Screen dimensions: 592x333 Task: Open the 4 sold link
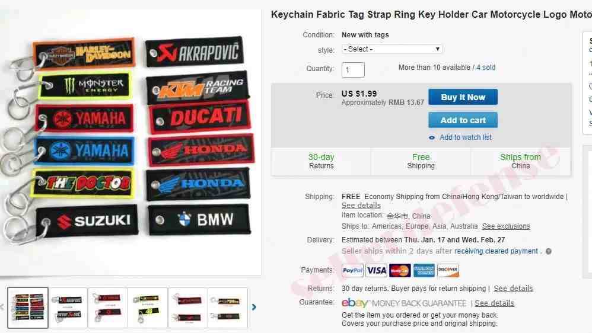(x=486, y=68)
